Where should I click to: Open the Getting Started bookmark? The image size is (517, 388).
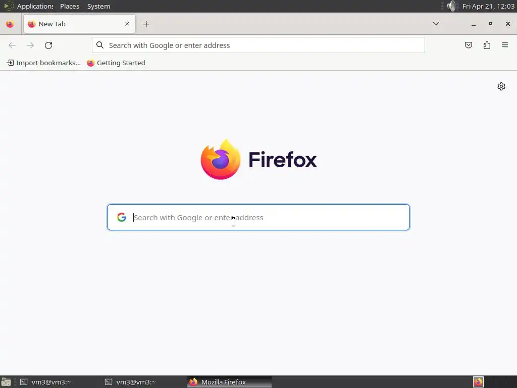(116, 63)
